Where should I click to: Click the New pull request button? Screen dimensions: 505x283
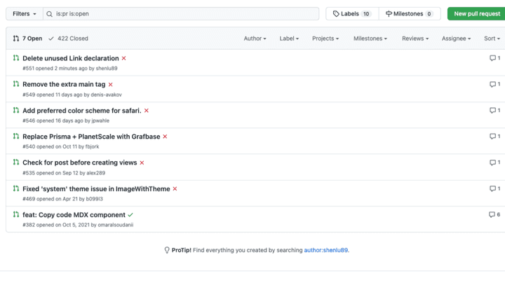click(476, 14)
